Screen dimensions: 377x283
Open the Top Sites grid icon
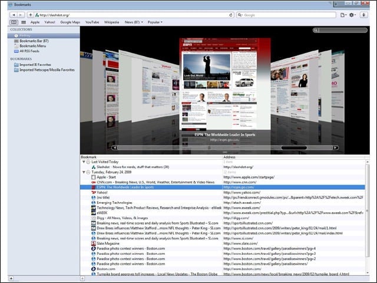point(24,22)
